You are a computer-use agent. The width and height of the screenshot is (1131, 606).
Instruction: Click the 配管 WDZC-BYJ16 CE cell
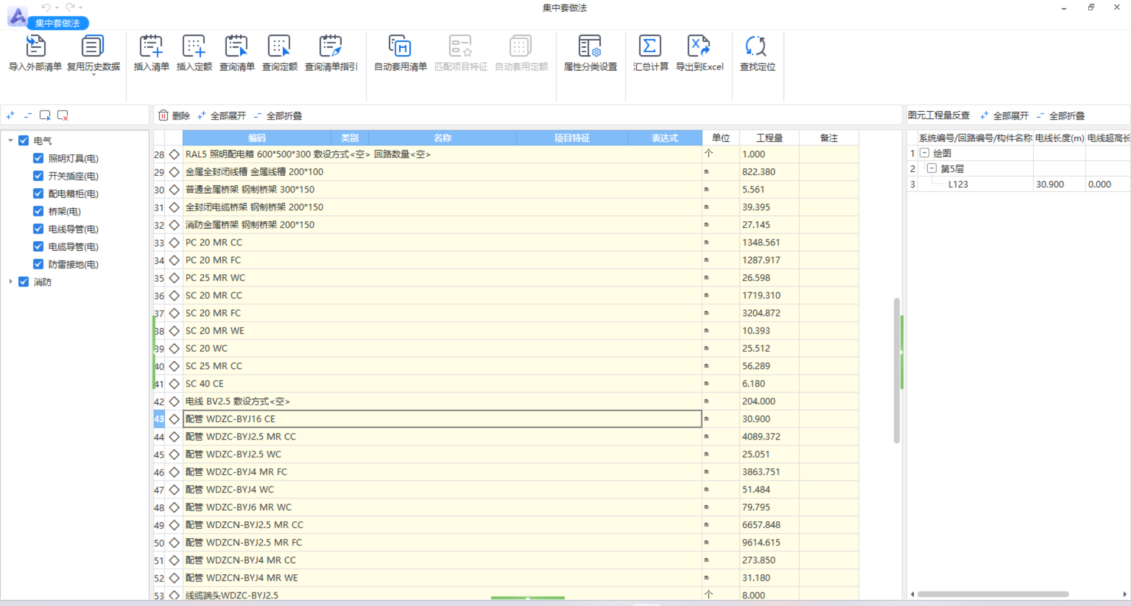tap(442, 419)
